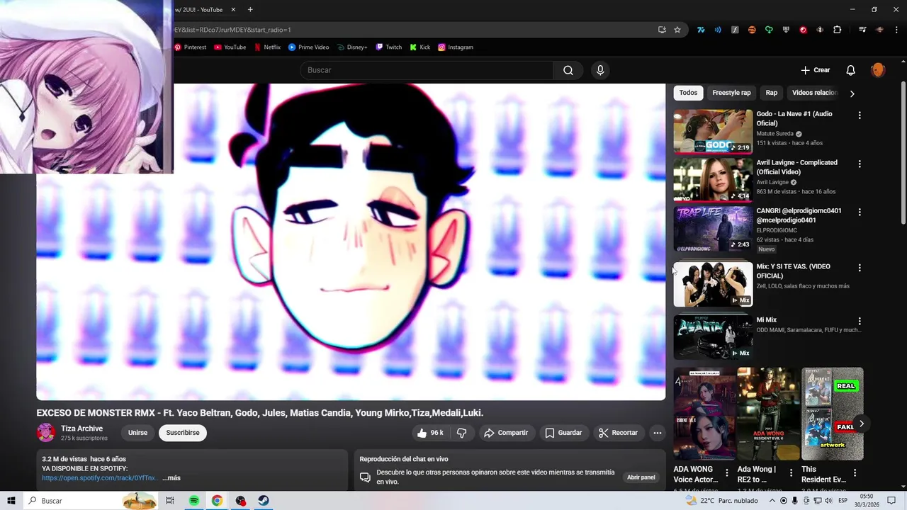
Task: Open options for Y SI TE VAS mix
Action: tap(860, 268)
